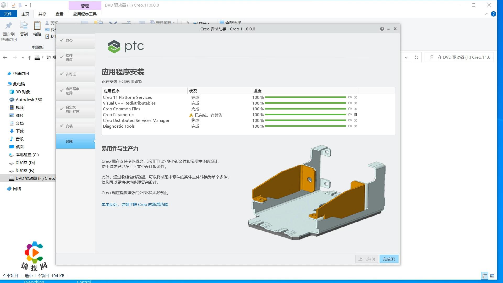Image resolution: width=503 pixels, height=283 pixels.
Task: Click retry icon for Diagnostic Tools row
Action: coord(350,126)
